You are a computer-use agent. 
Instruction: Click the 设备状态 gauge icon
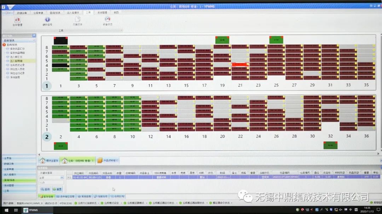108,19
